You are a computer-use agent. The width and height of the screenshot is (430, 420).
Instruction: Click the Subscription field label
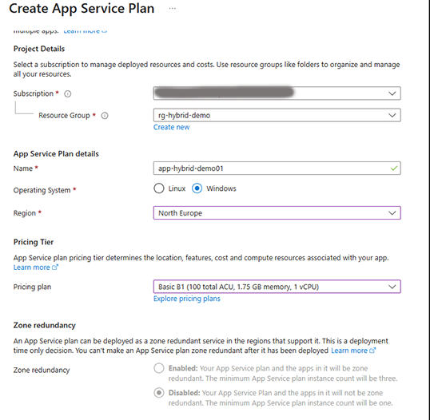pos(34,93)
